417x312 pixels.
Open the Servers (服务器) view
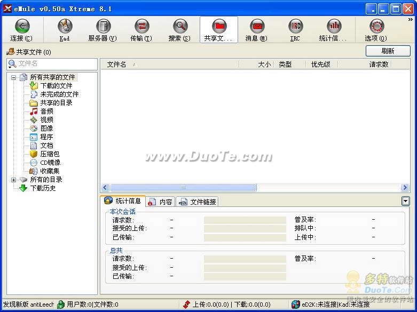(x=103, y=30)
